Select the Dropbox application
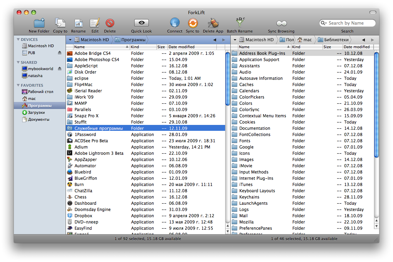The image size is (393, 262). 145,215
